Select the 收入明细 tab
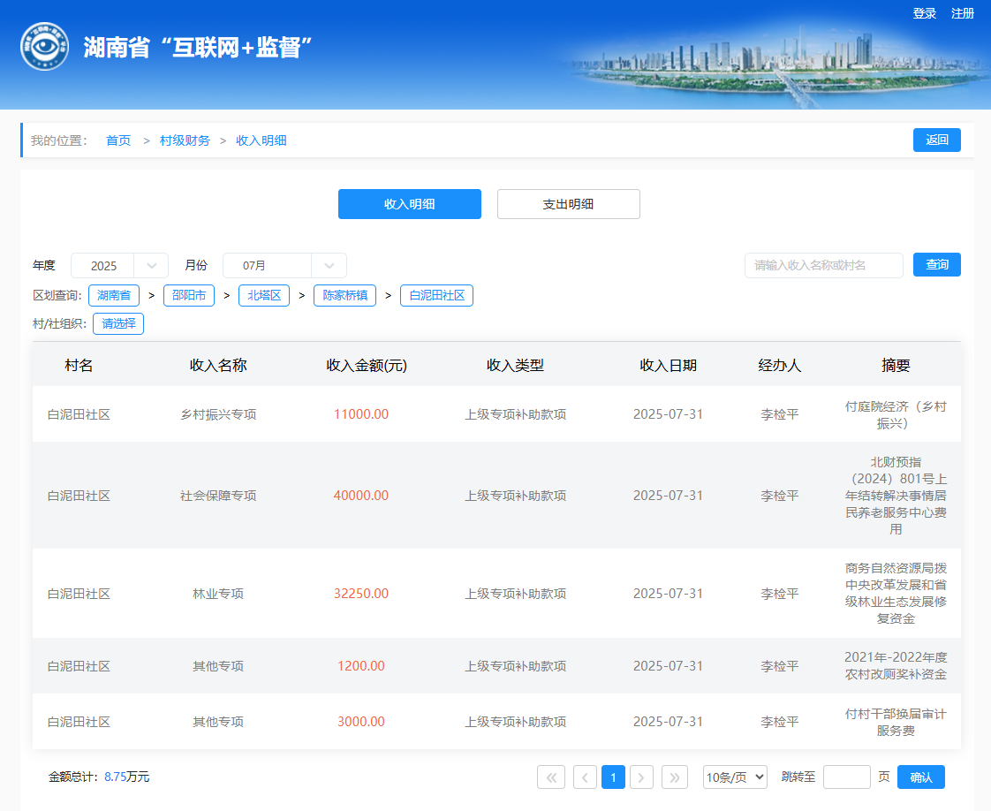This screenshot has height=811, width=991. click(409, 204)
